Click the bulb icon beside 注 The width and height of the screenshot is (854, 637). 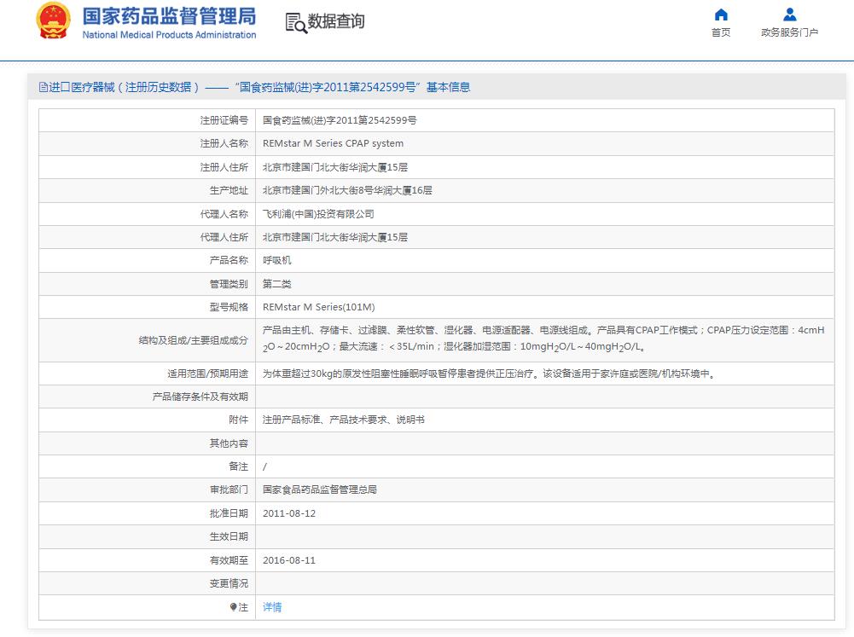(233, 607)
